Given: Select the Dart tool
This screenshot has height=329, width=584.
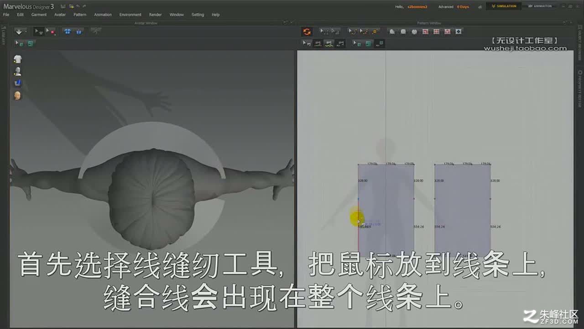Looking at the screenshot, I should [459, 32].
